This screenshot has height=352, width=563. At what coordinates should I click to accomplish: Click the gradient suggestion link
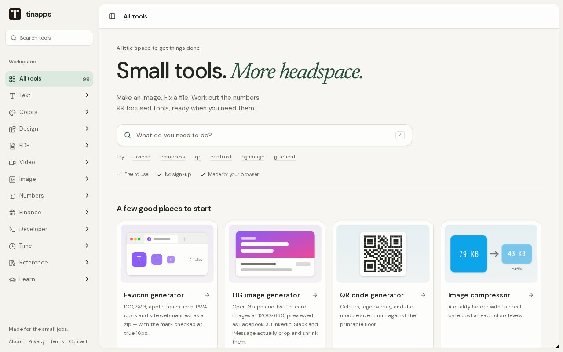point(285,157)
